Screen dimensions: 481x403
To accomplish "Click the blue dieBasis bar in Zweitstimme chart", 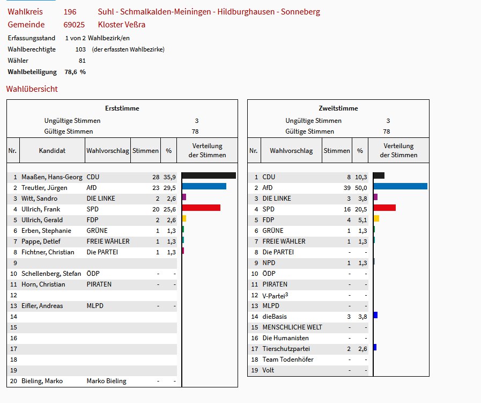I will (375, 315).
